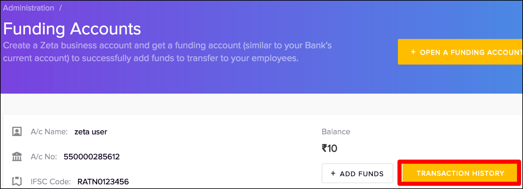Click the Administration breadcrumb link
Viewport: 523px width, 189px height.
click(x=28, y=8)
